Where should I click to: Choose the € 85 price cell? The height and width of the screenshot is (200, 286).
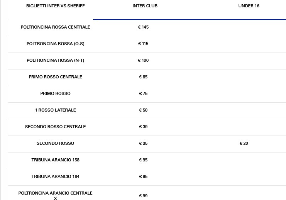click(143, 77)
